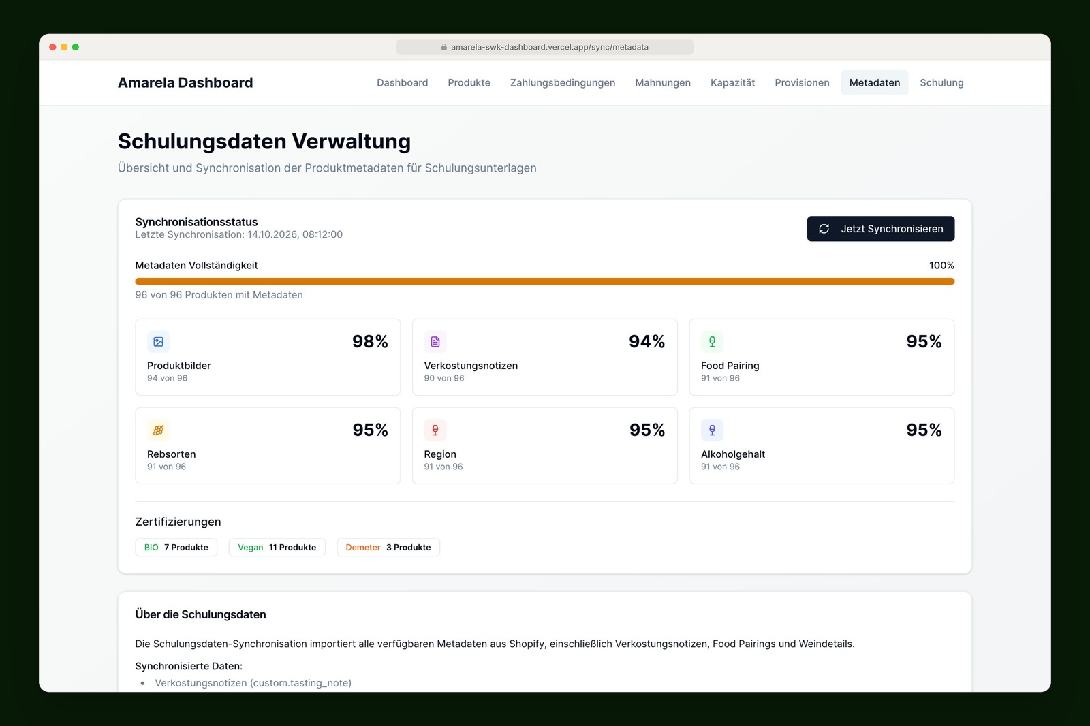
Task: Click the 98% Produktbilder value
Action: (370, 342)
